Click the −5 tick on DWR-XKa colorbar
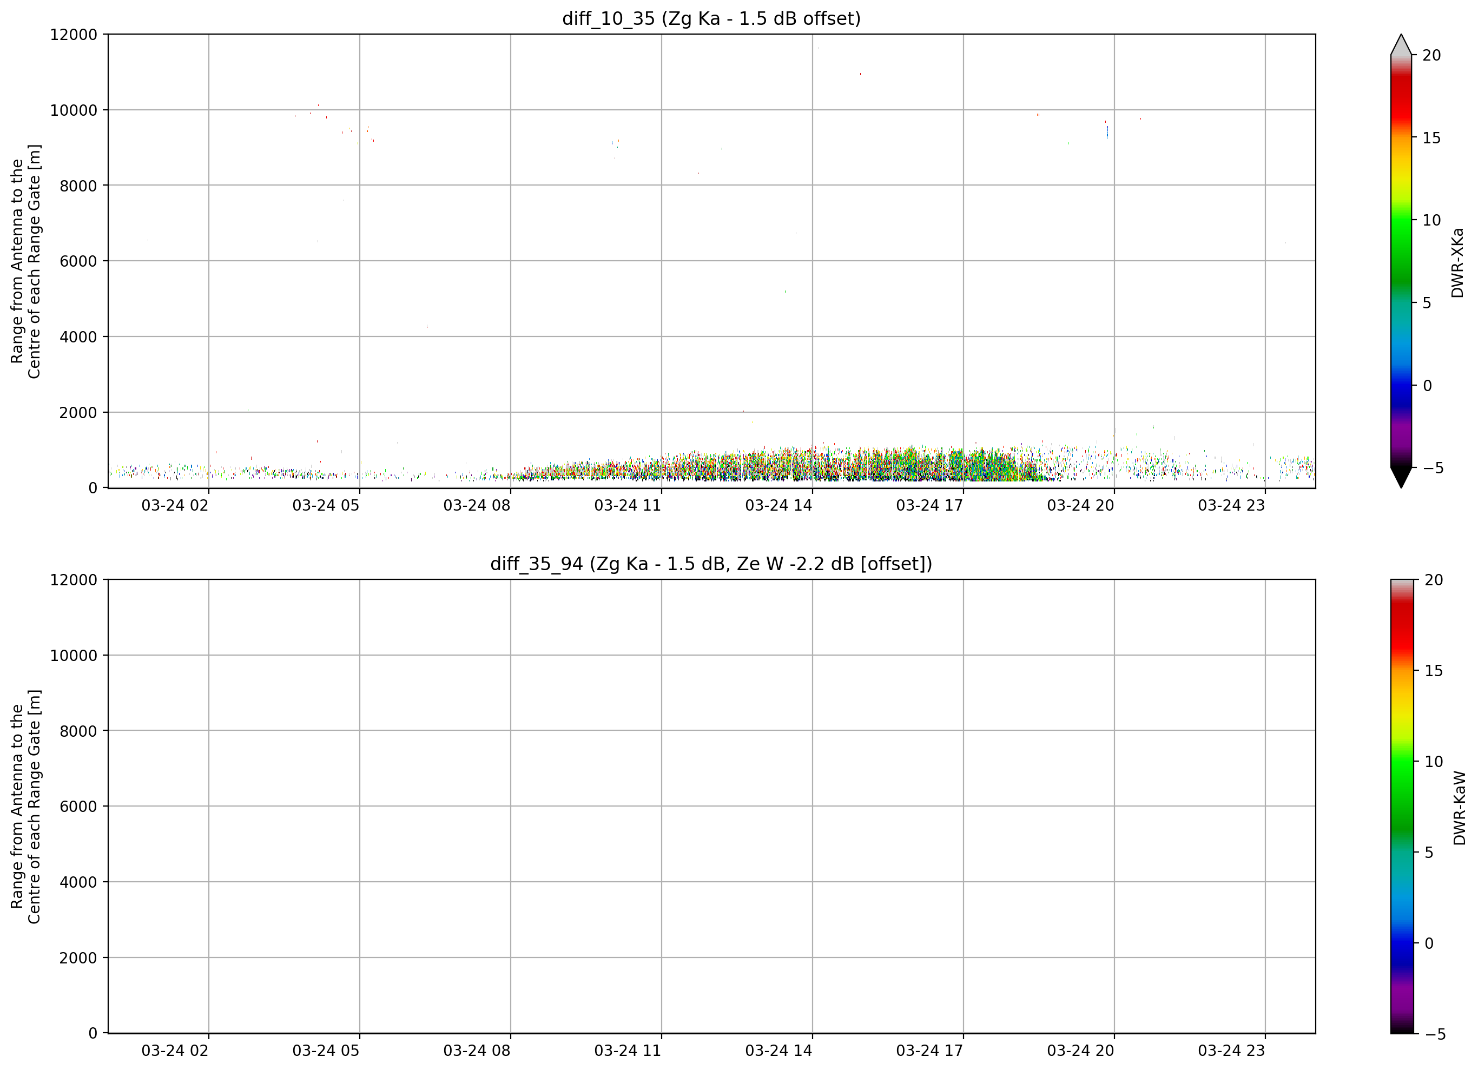 (1433, 468)
